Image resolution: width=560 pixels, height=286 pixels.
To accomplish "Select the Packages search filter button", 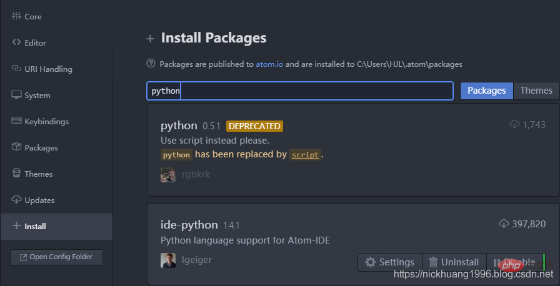I will click(x=487, y=91).
